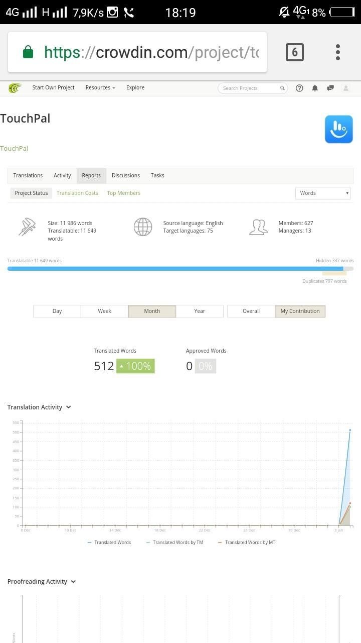Open the browser tab switcher showing 6

pos(295,52)
